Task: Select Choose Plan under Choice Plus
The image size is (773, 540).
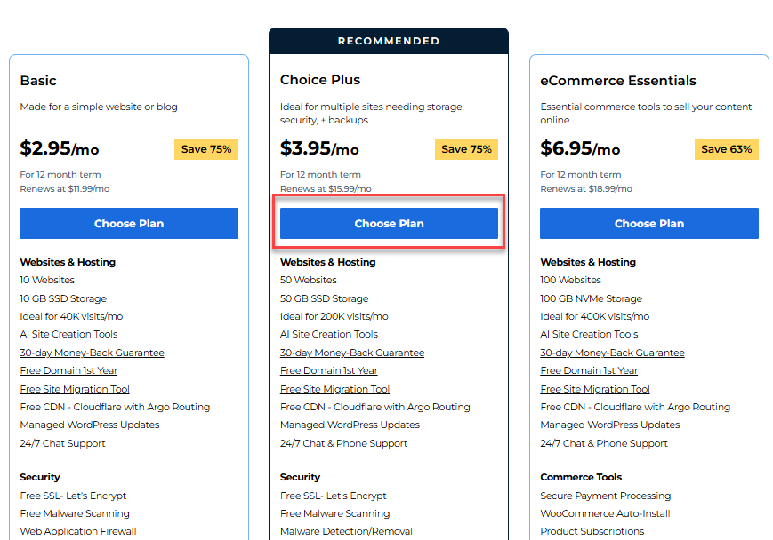Action: point(389,224)
